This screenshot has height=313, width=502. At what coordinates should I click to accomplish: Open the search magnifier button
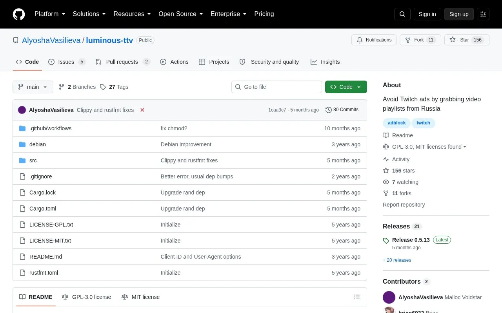(402, 14)
